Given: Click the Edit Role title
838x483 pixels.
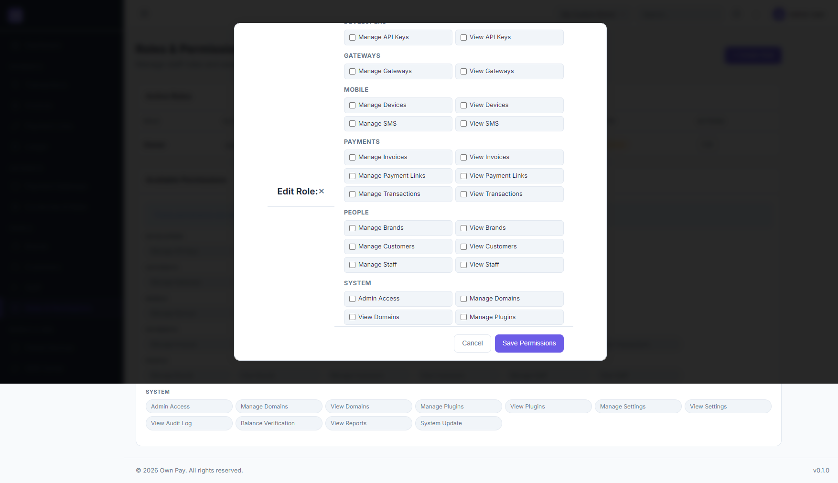Looking at the screenshot, I should coord(297,191).
